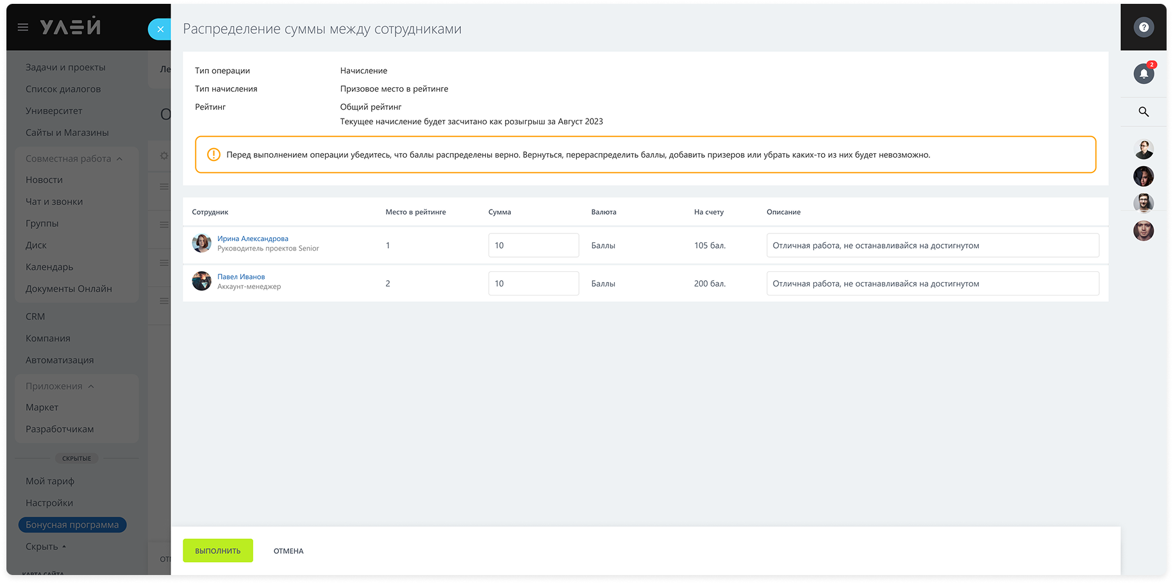Click the Валюта column header
This screenshot has width=1173, height=584.
tap(604, 212)
